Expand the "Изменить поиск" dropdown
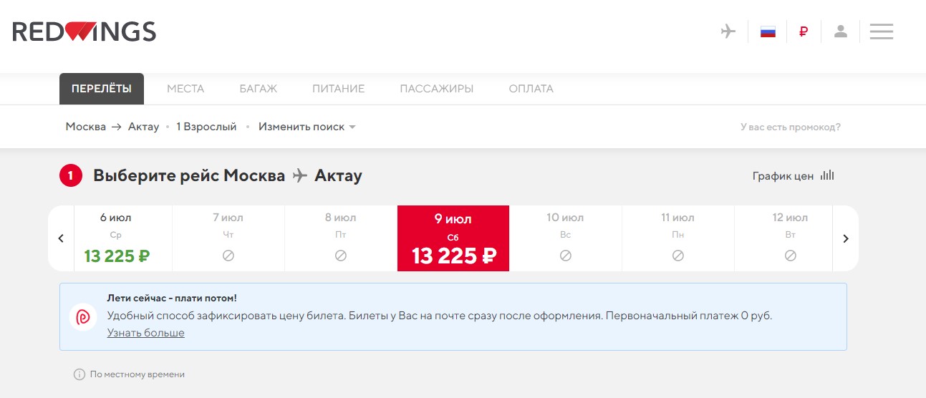The height and width of the screenshot is (398, 926). click(x=307, y=127)
